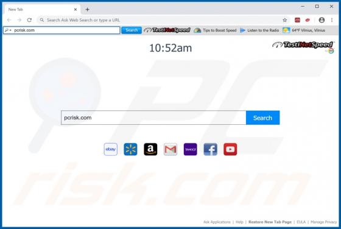Select the New Tab tab

point(42,10)
